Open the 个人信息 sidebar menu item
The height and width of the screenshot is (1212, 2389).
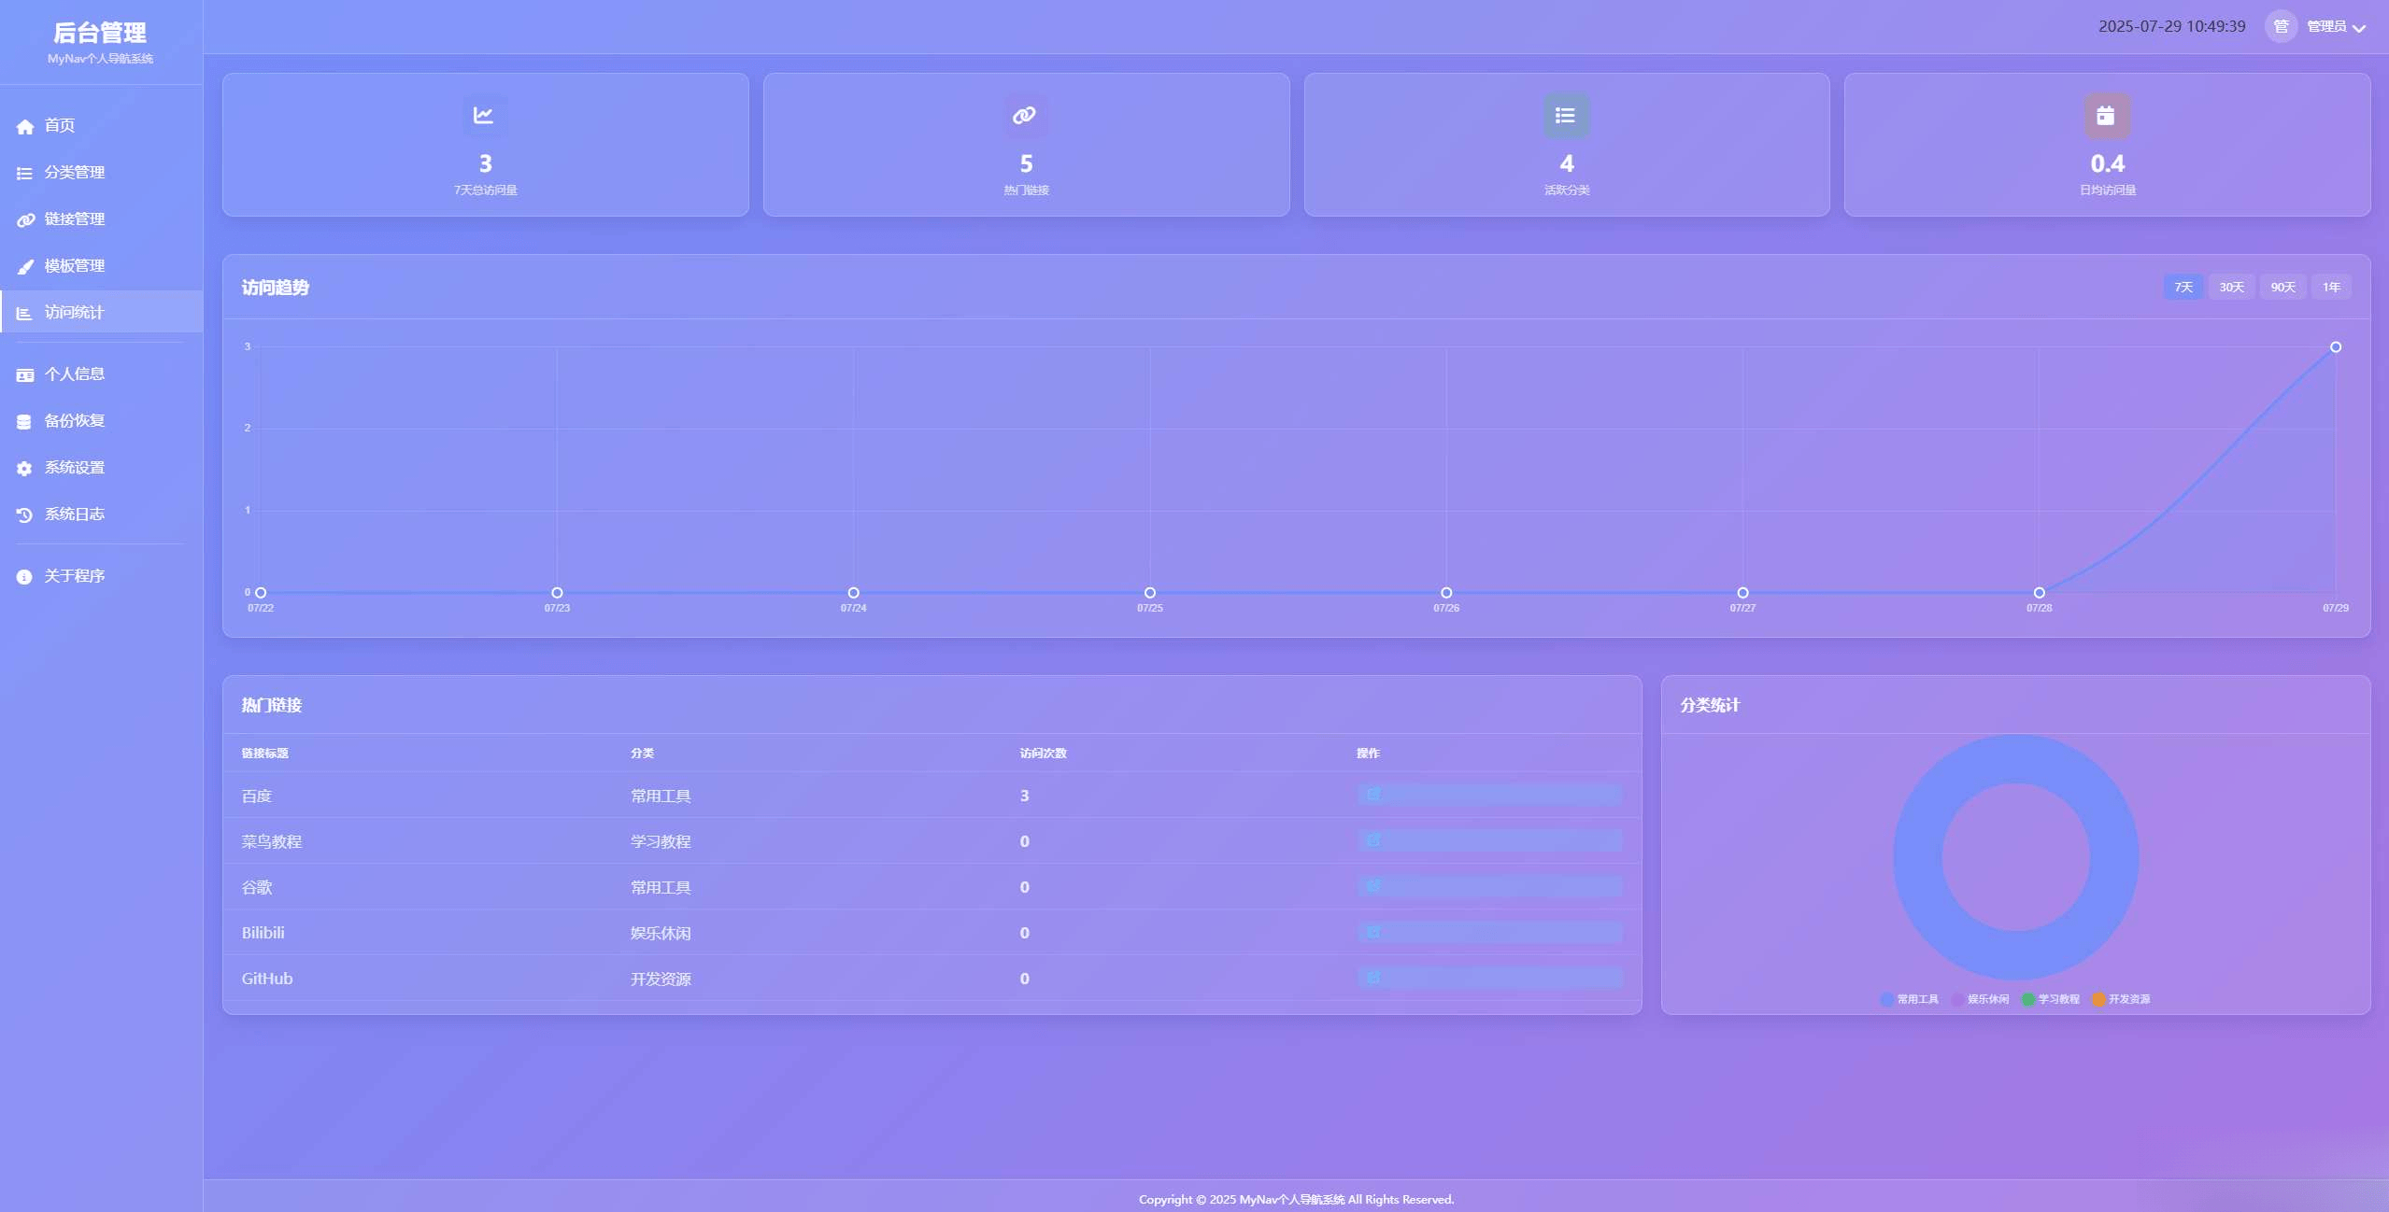click(75, 374)
